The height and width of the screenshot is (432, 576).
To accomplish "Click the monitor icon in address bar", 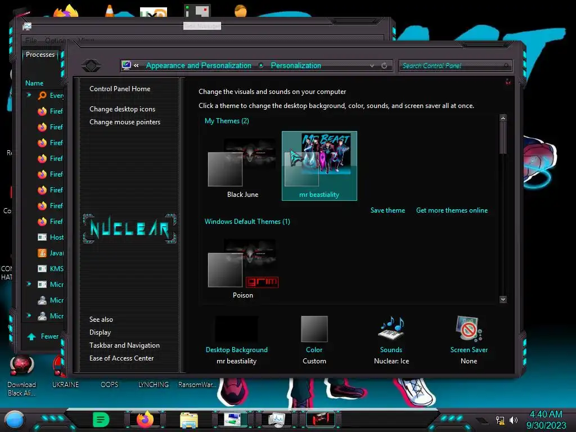I will [x=127, y=65].
